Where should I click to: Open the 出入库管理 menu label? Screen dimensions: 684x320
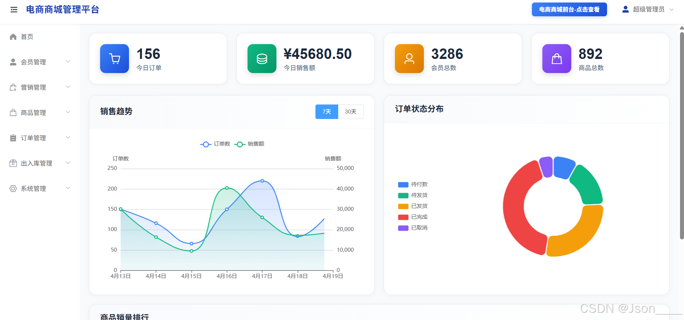coord(36,163)
